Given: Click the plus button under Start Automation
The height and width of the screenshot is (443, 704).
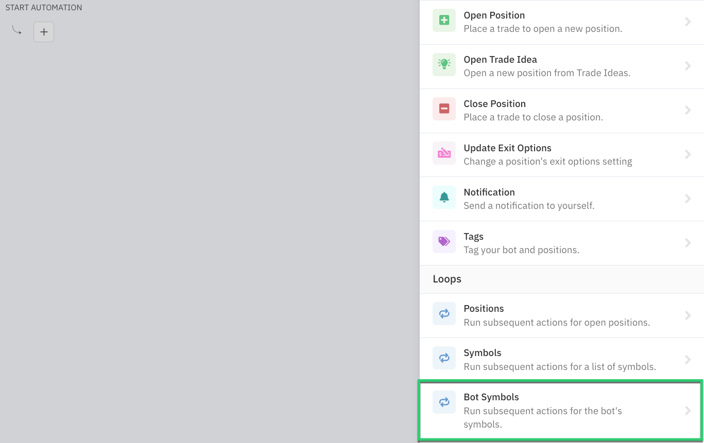Looking at the screenshot, I should pyautogui.click(x=43, y=31).
